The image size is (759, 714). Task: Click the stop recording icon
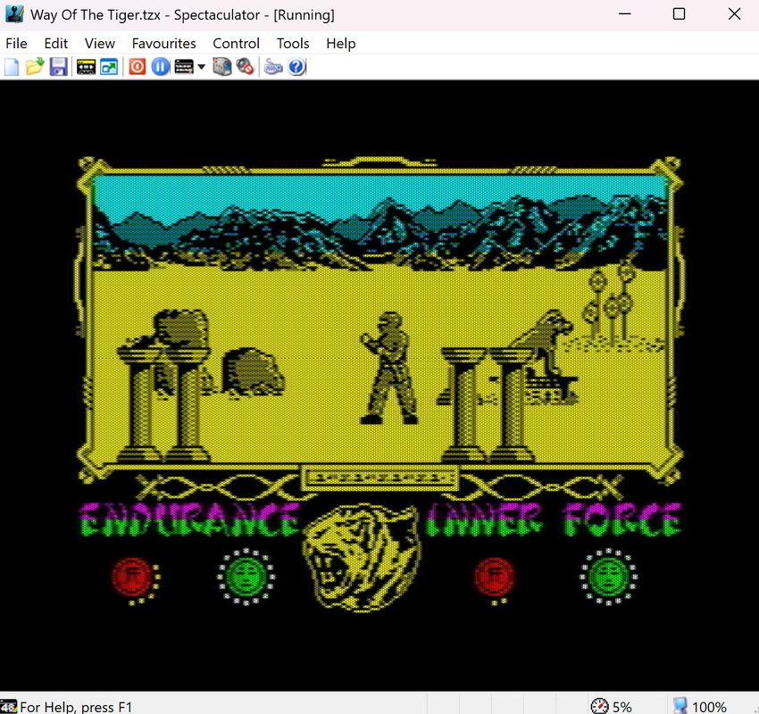click(245, 67)
